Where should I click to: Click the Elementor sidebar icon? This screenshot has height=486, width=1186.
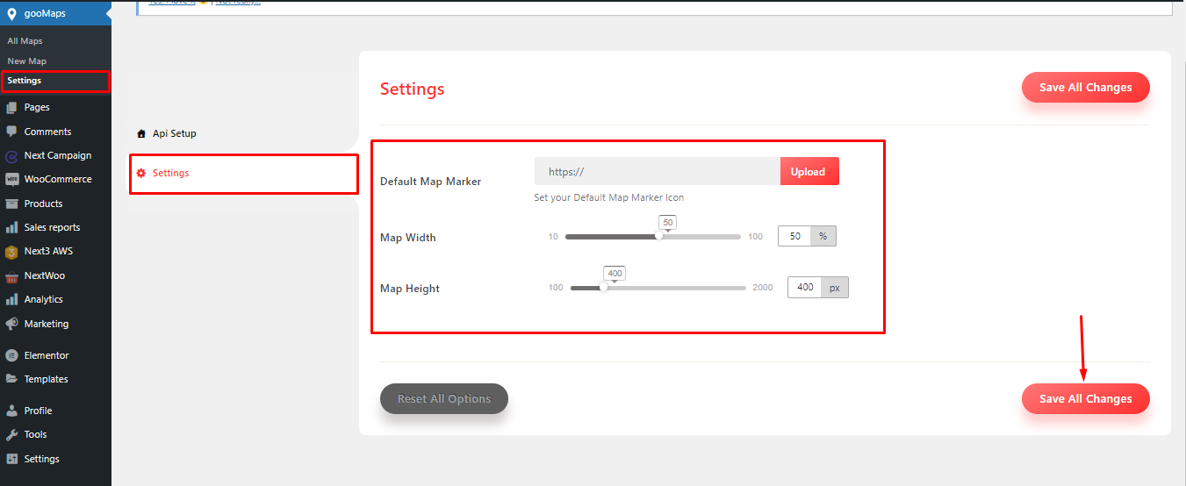coord(11,355)
